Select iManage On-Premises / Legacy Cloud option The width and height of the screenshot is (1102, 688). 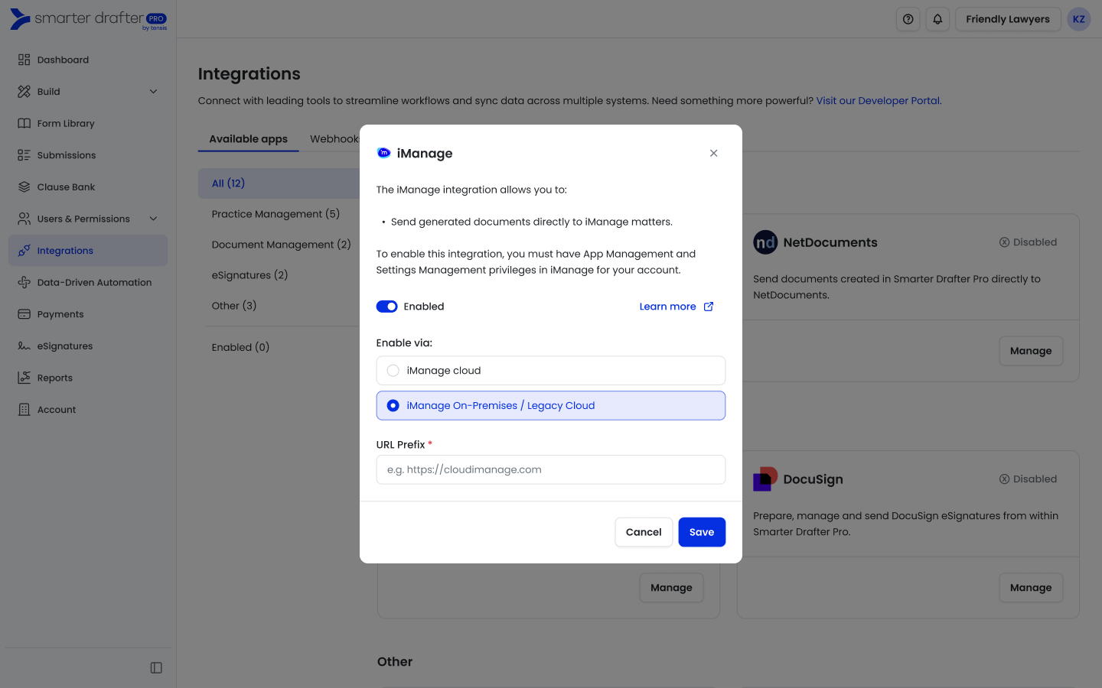(393, 406)
